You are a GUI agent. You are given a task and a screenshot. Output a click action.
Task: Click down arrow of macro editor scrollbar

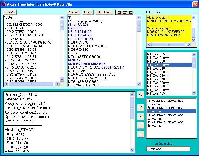click(132, 150)
